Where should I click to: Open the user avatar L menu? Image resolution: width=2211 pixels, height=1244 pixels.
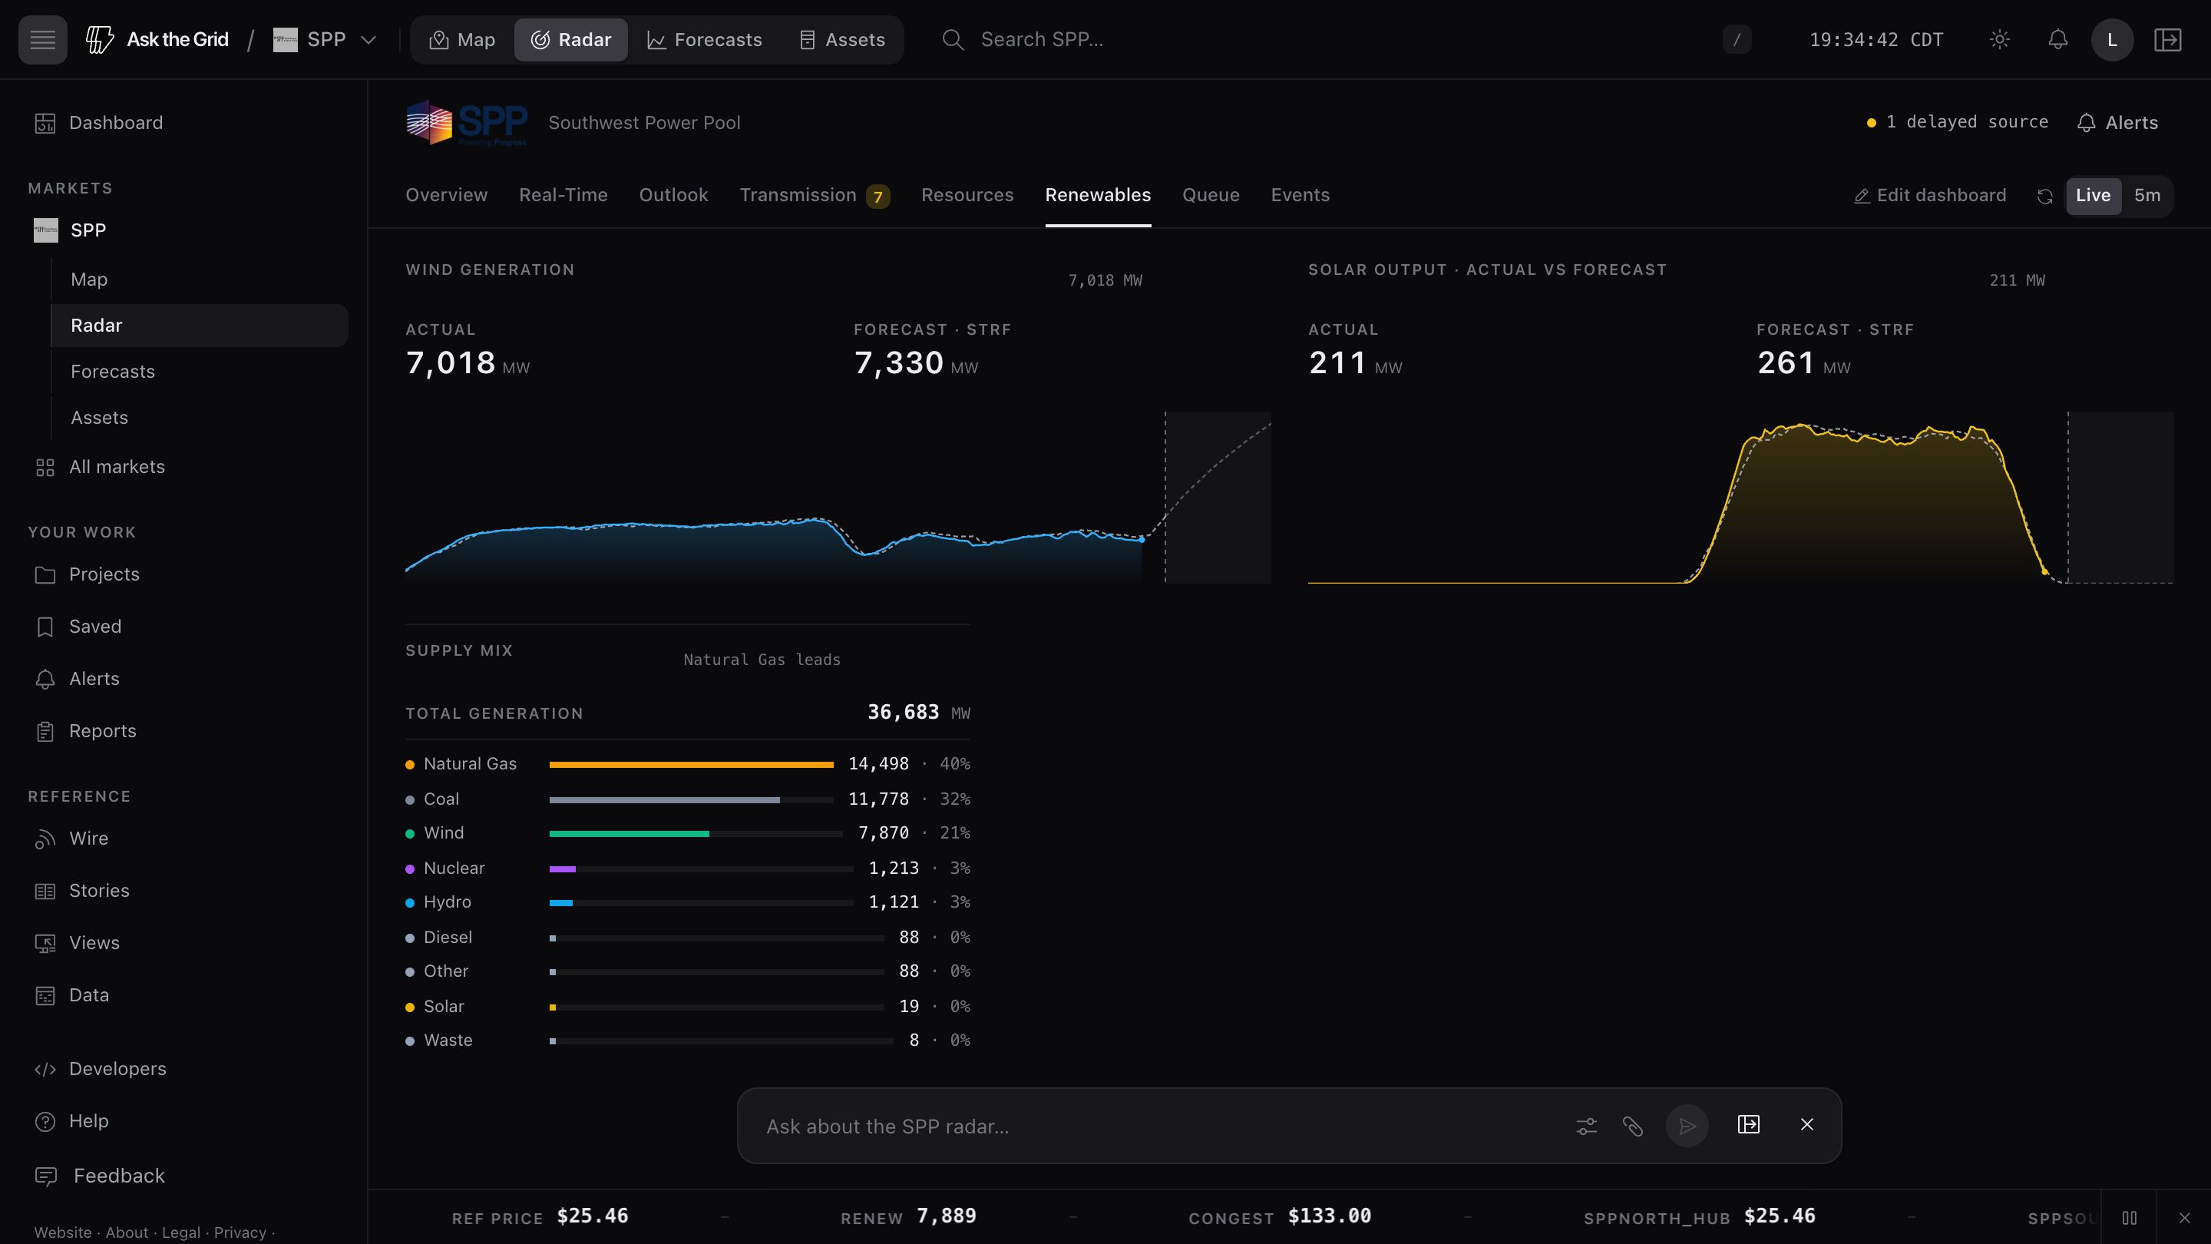(2112, 39)
